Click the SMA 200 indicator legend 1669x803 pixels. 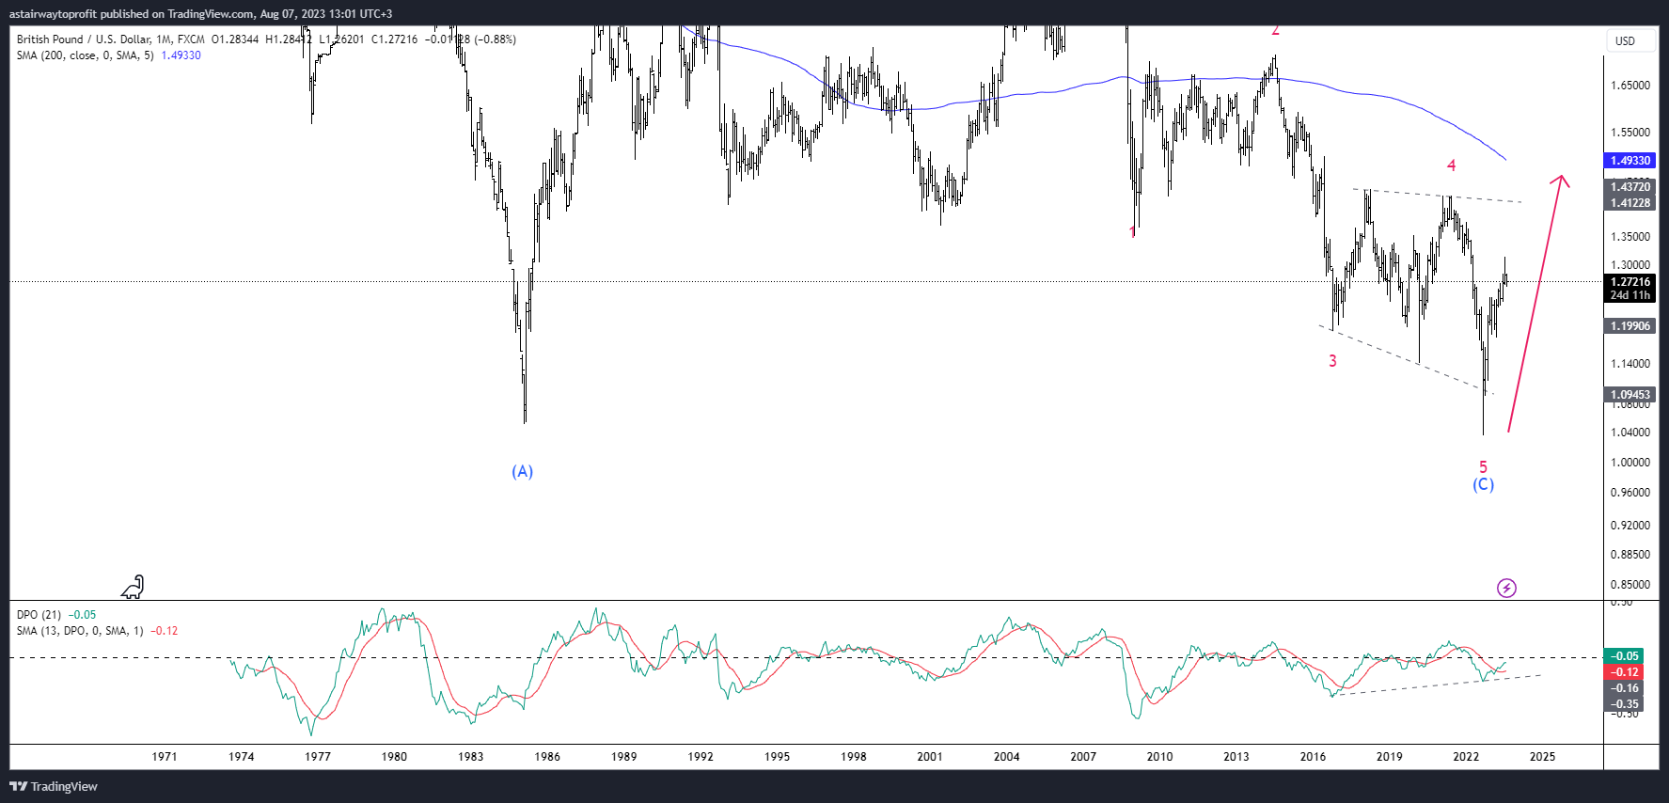[85, 55]
